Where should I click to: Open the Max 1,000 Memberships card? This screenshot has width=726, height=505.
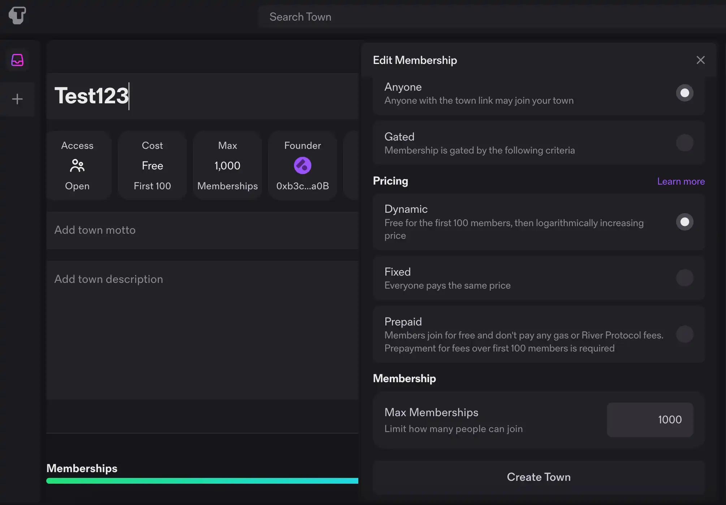(x=228, y=165)
